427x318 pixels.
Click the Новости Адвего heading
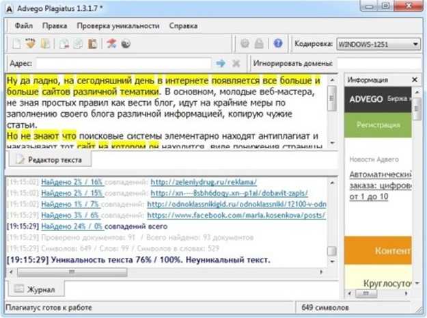[374, 159]
